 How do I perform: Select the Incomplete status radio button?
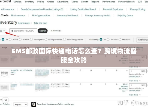coord(31,39)
